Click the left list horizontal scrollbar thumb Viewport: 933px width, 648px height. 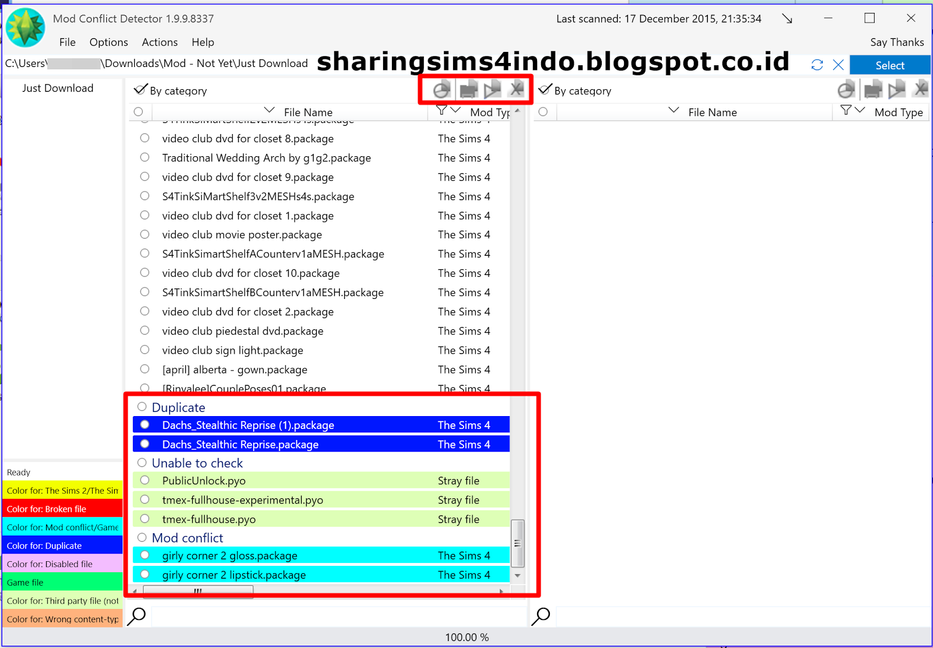198,591
